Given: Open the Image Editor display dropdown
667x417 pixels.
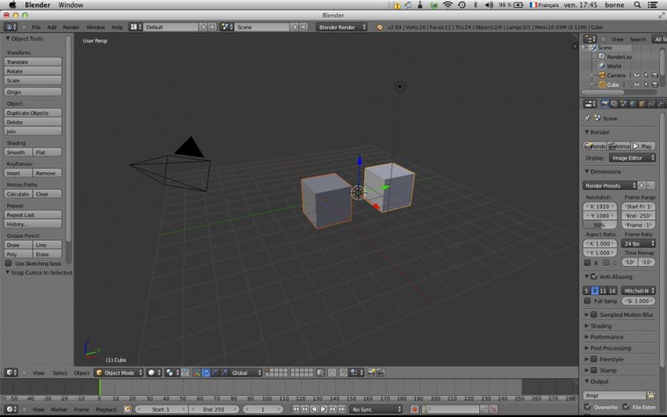Looking at the screenshot, I should pos(632,158).
